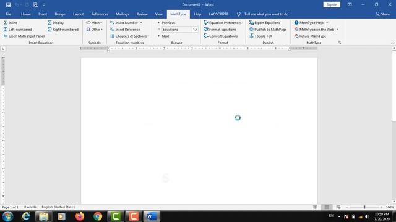Image resolution: width=396 pixels, height=222 pixels.
Task: Open Ribbon Display Options
Action: click(350, 4)
